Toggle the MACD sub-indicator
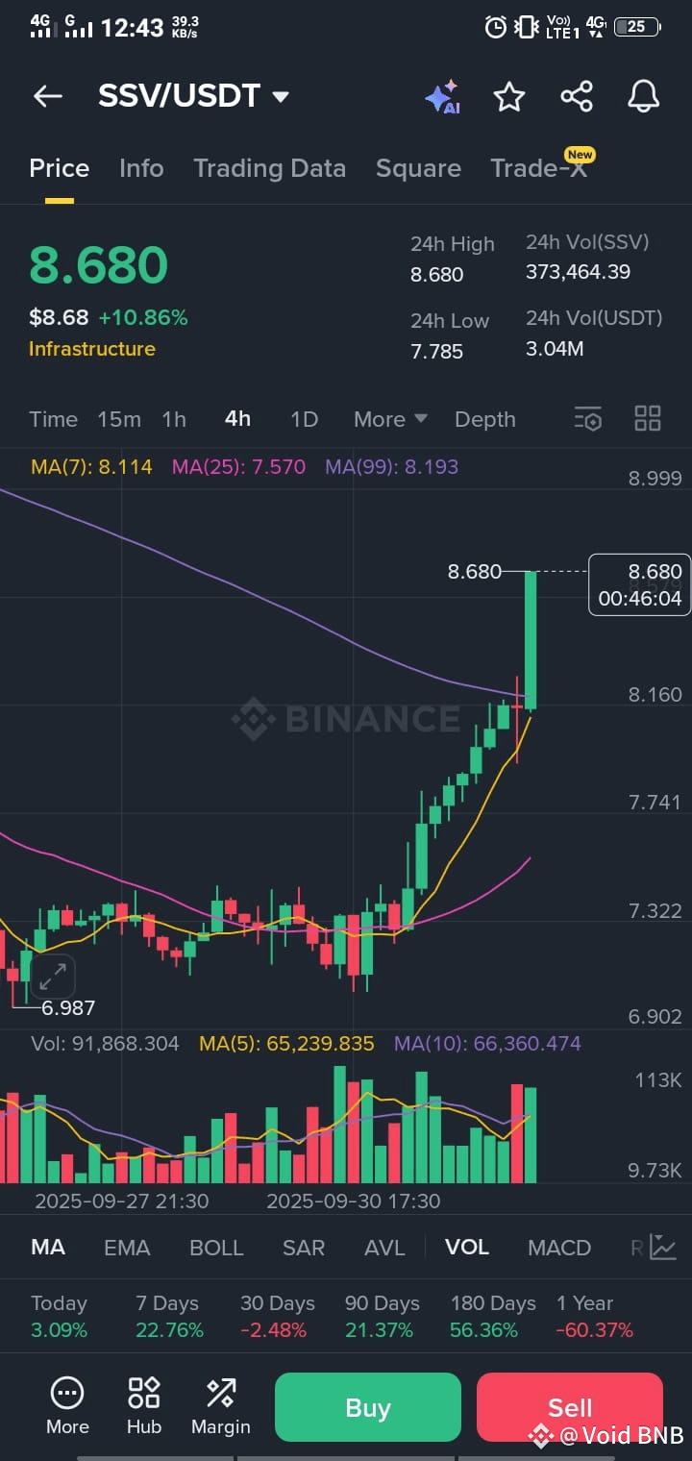The image size is (692, 1461). click(559, 1248)
